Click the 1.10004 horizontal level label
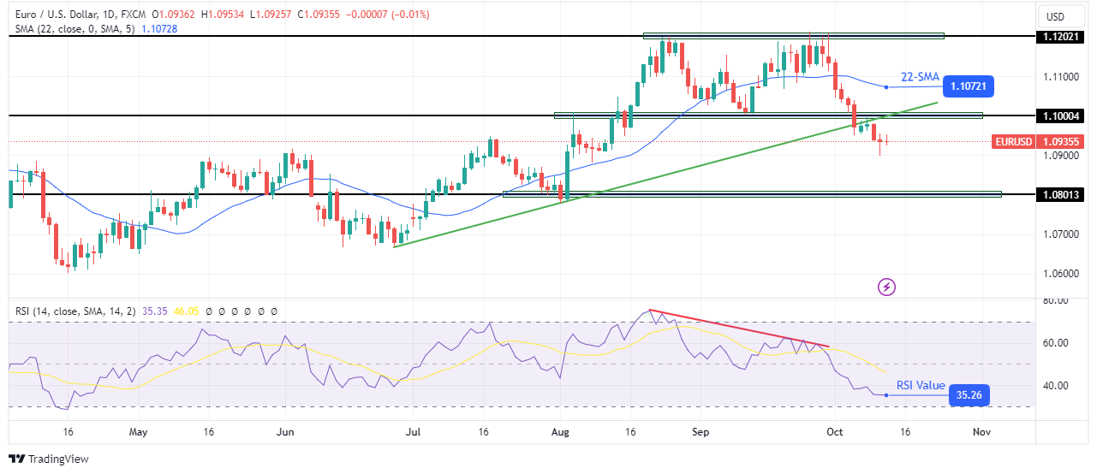The image size is (1097, 474). pyautogui.click(x=1062, y=116)
